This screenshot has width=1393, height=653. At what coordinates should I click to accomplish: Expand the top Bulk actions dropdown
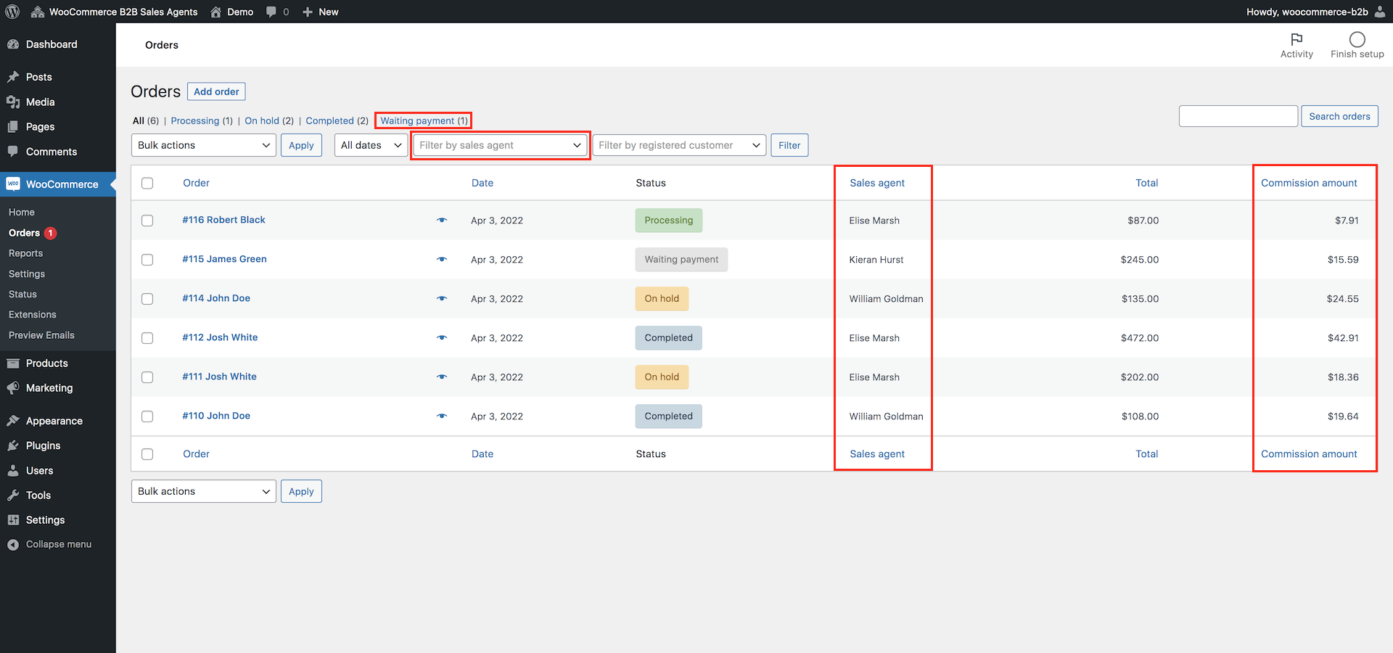tap(204, 145)
